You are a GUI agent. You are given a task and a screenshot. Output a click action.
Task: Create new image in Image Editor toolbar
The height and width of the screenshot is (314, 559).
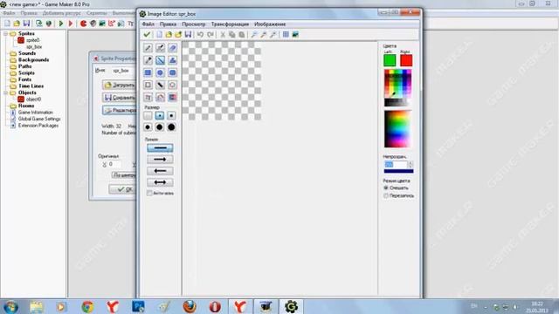159,34
